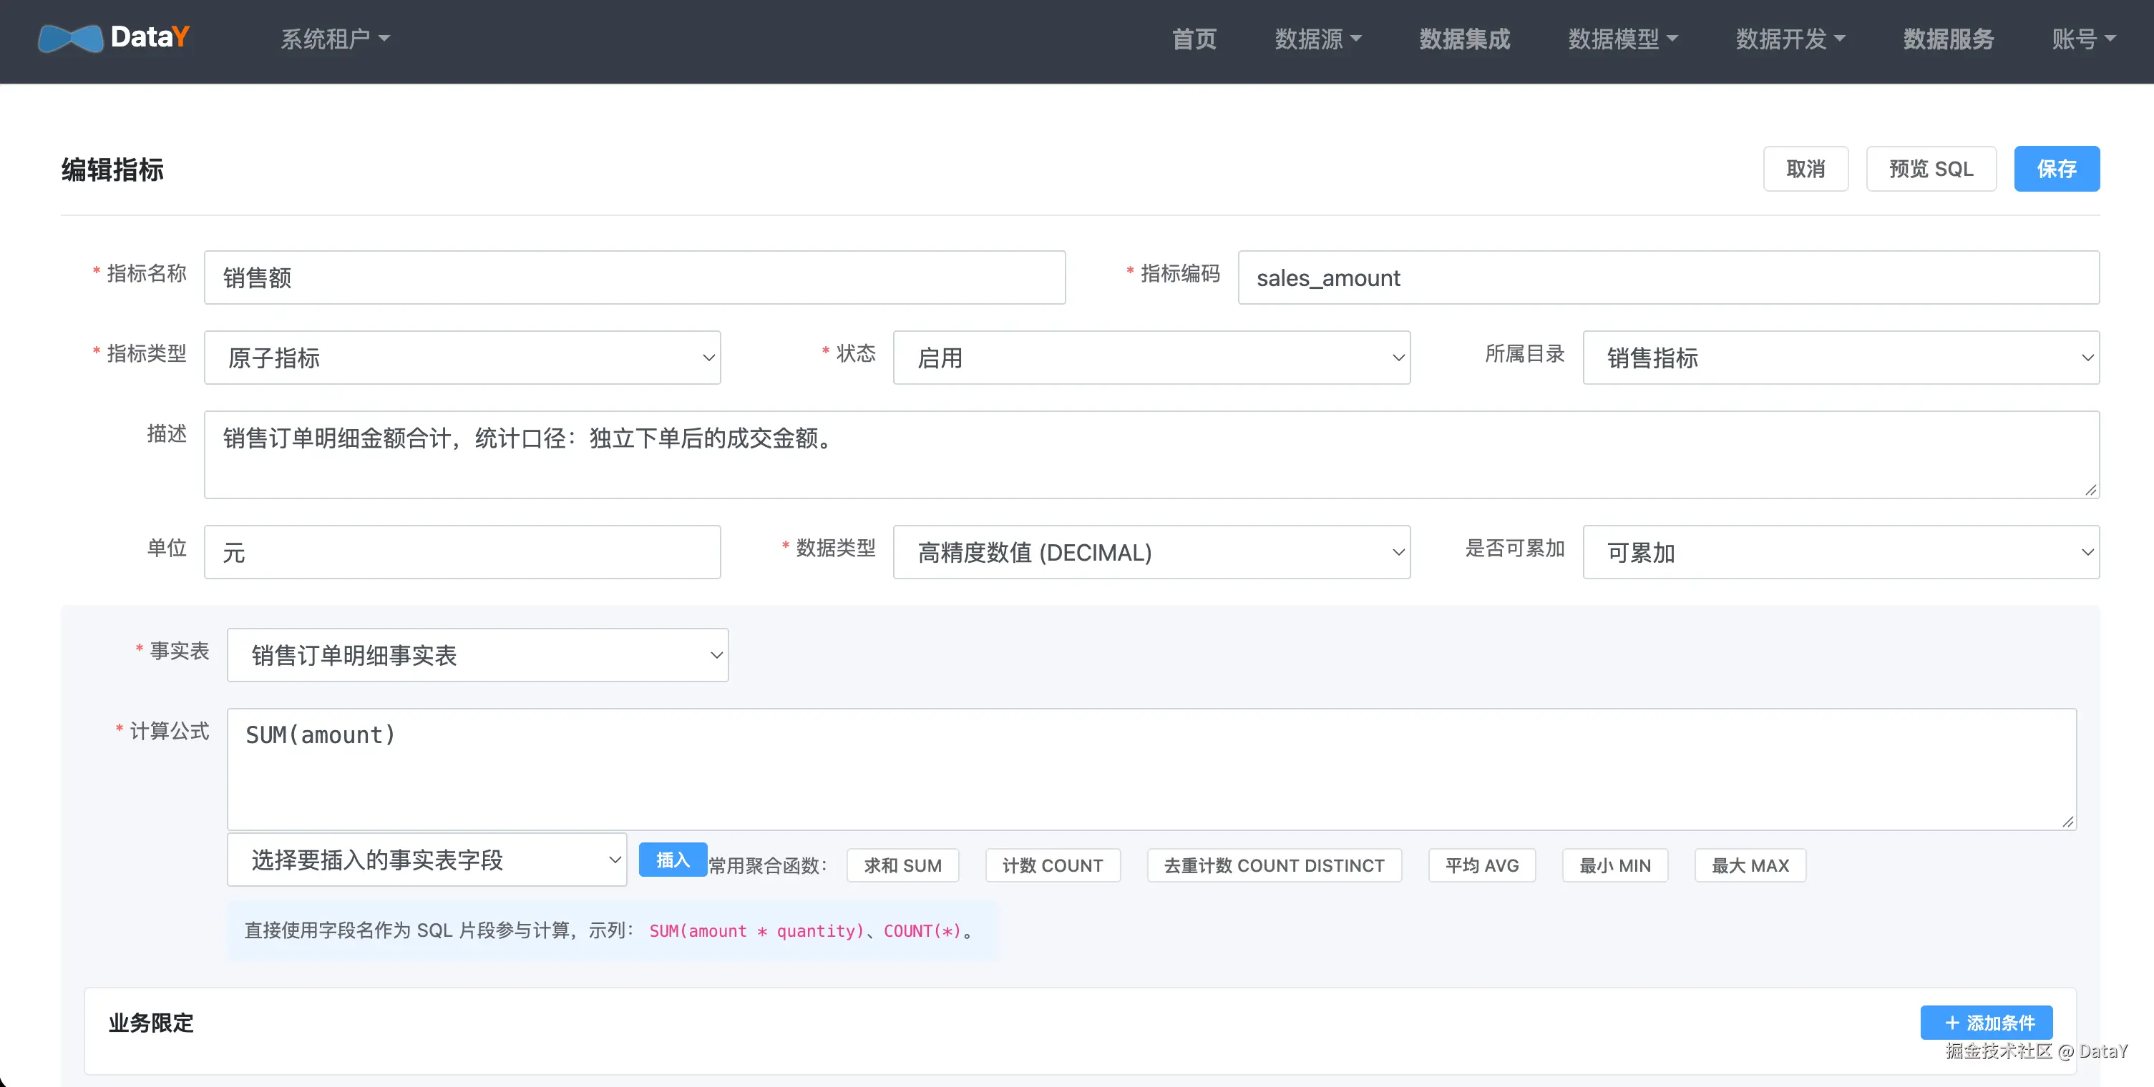Insert the 最大 MAX function
The height and width of the screenshot is (1087, 2154).
click(1750, 865)
